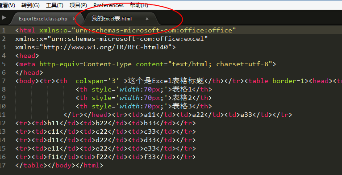This screenshot has width=342, height=175.
Task: Click the colspan='3' attribute
Action: (97, 81)
